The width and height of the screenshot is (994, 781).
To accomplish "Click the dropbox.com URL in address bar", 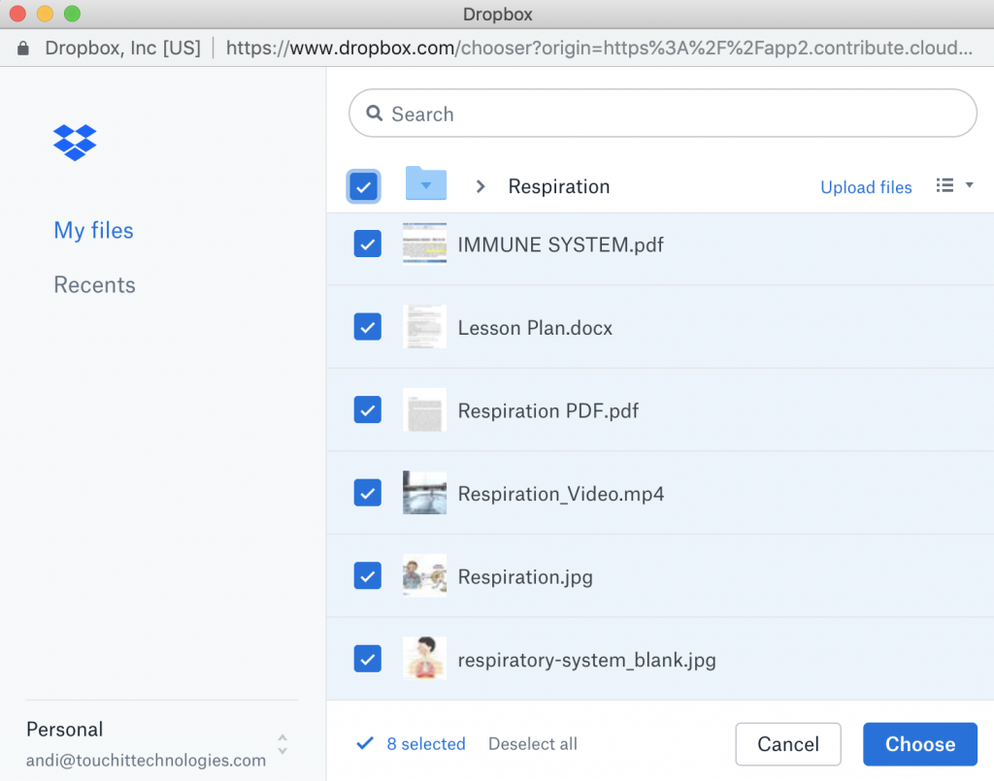I will tap(599, 49).
